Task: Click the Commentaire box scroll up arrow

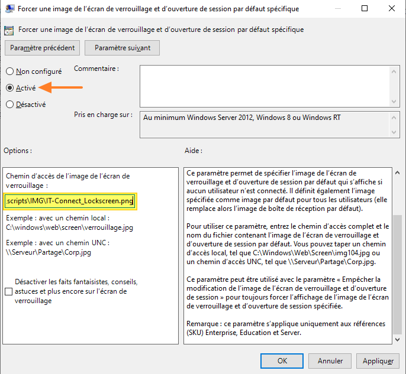Action: [x=394, y=71]
